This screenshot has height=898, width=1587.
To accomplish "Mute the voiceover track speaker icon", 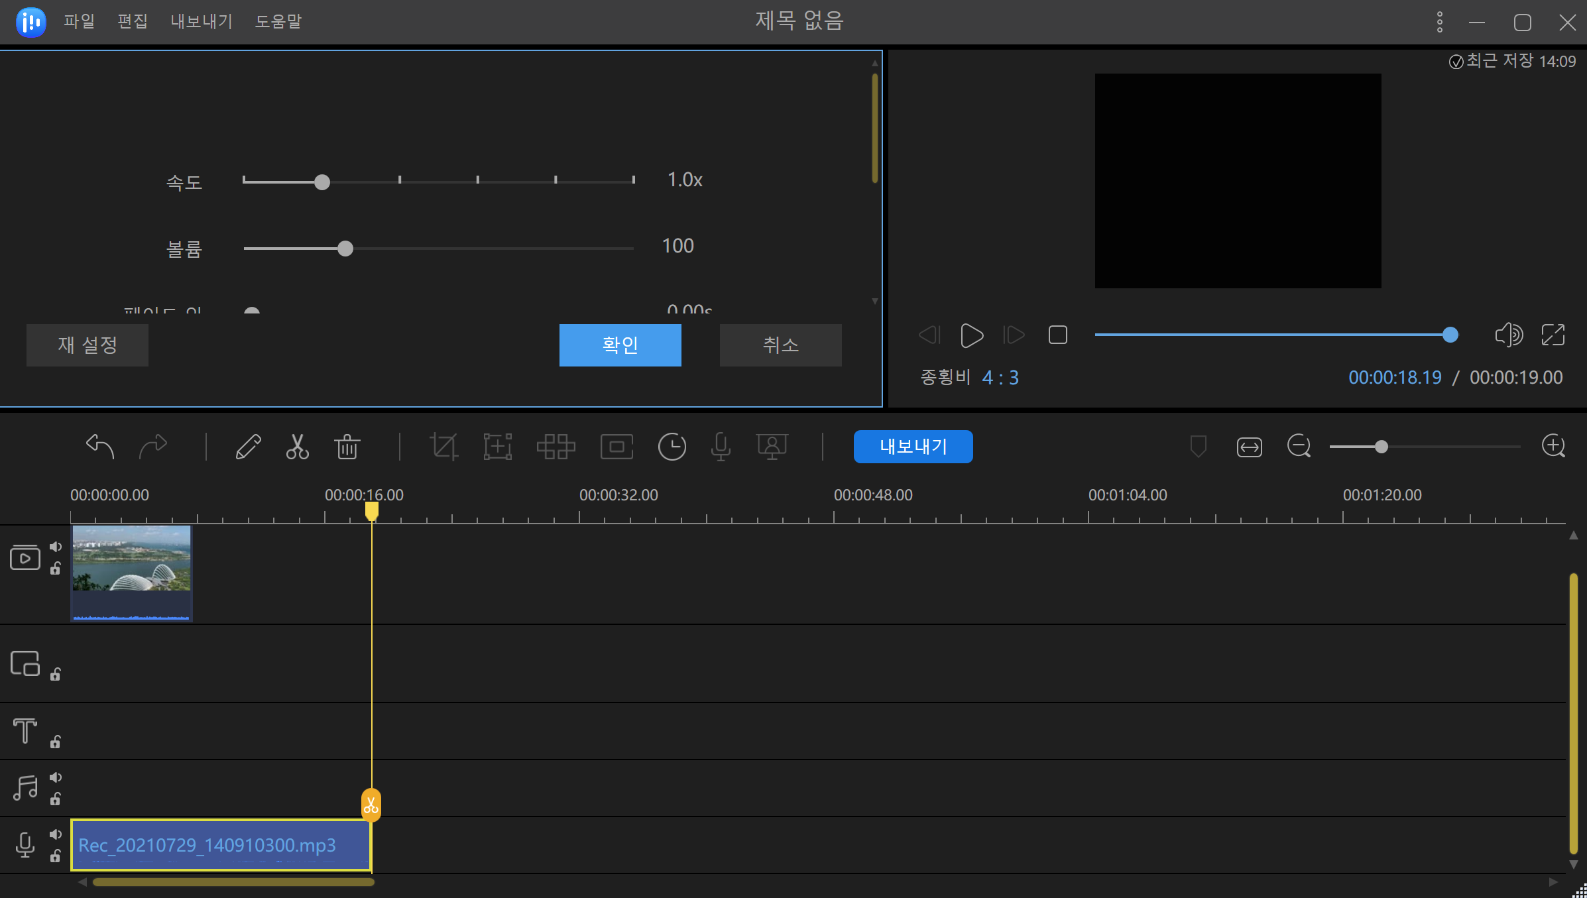I will tap(56, 834).
